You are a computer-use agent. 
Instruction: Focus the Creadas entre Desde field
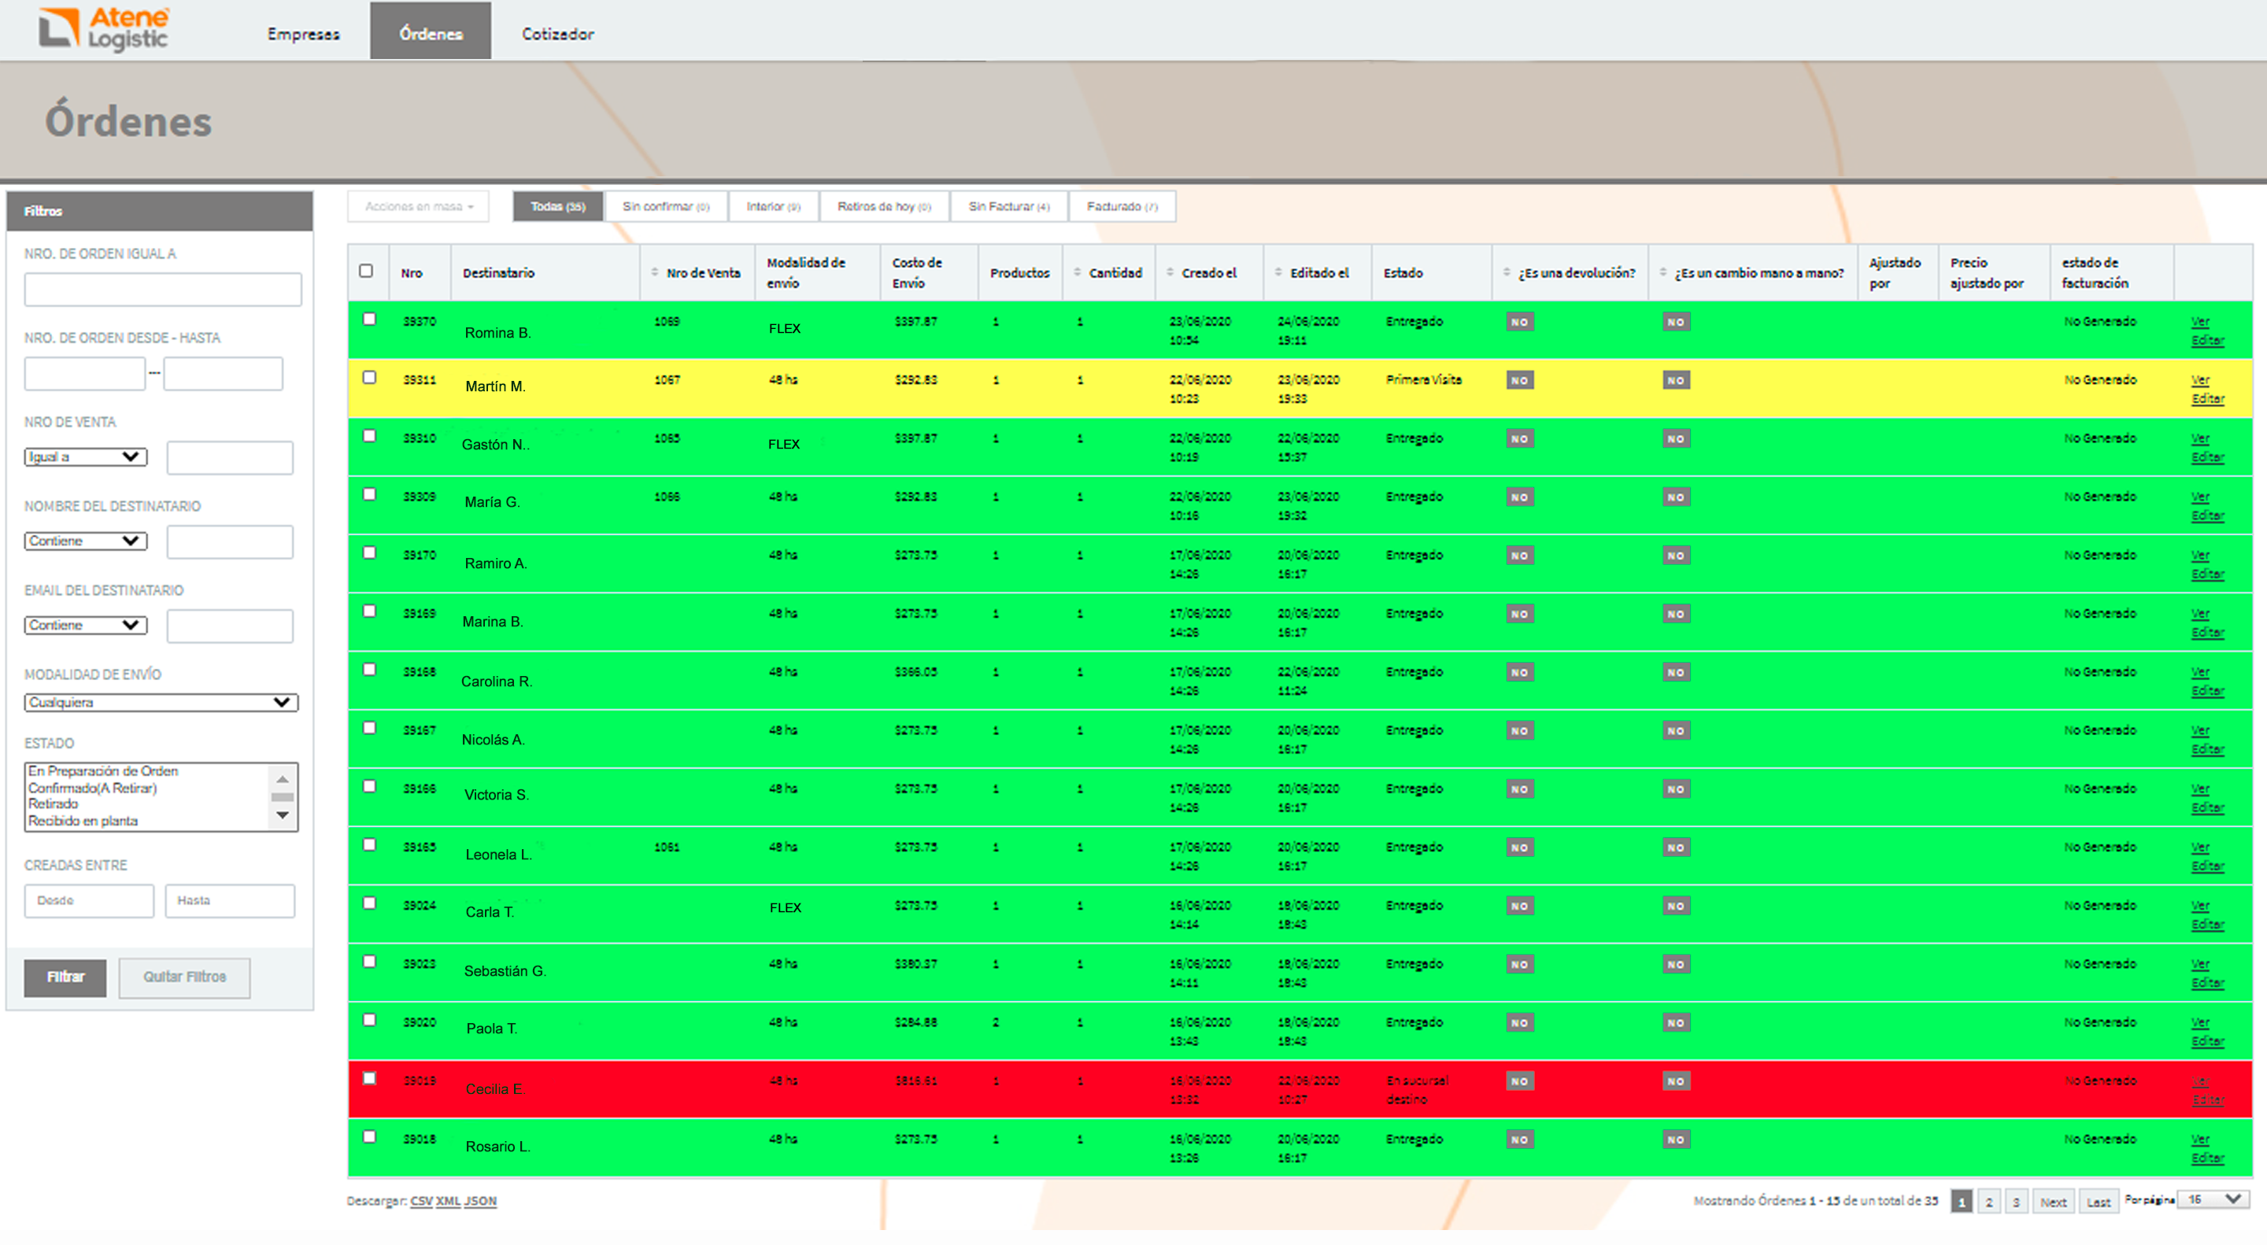tap(89, 901)
